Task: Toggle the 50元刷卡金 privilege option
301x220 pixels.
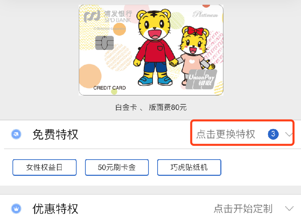Action: (117, 167)
